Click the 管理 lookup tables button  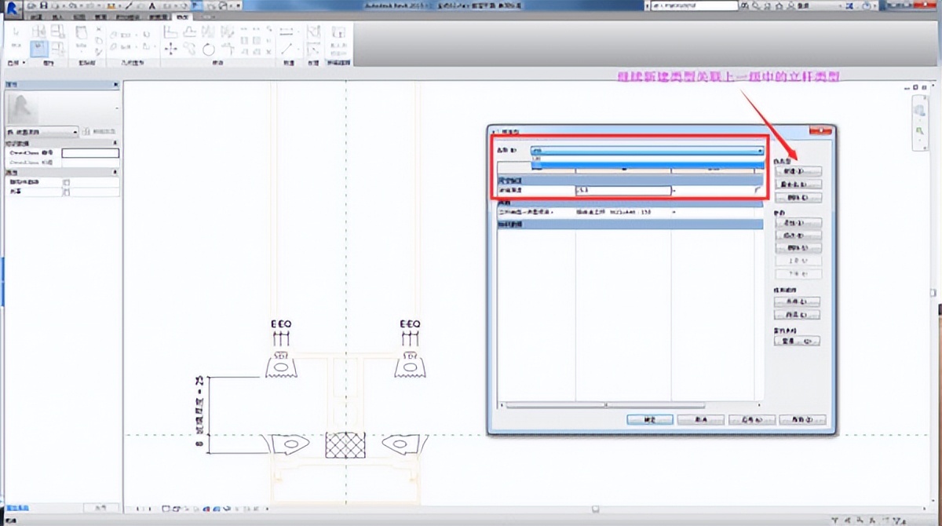pos(798,342)
